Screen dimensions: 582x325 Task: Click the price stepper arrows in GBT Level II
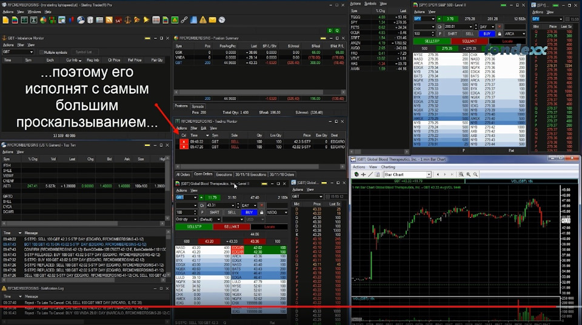[x=238, y=205]
